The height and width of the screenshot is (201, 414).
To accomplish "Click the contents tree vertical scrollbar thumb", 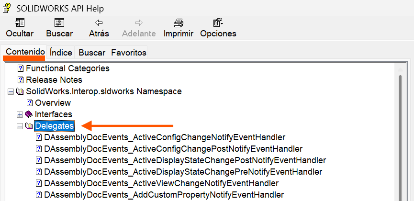I will pos(400,138).
